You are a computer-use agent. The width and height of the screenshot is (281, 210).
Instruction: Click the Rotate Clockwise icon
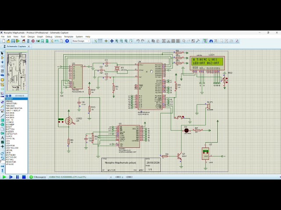2,154
